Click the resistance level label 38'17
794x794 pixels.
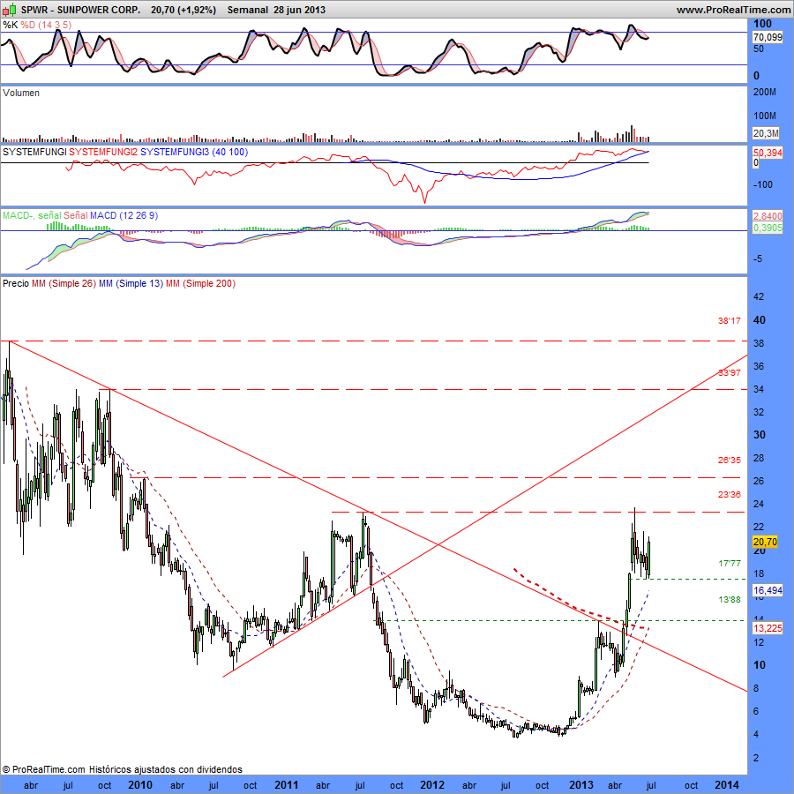tap(730, 320)
